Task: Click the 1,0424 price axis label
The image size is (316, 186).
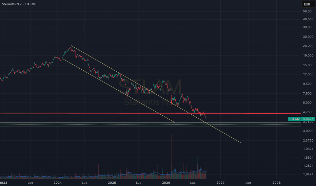Action: pyautogui.click(x=308, y=174)
